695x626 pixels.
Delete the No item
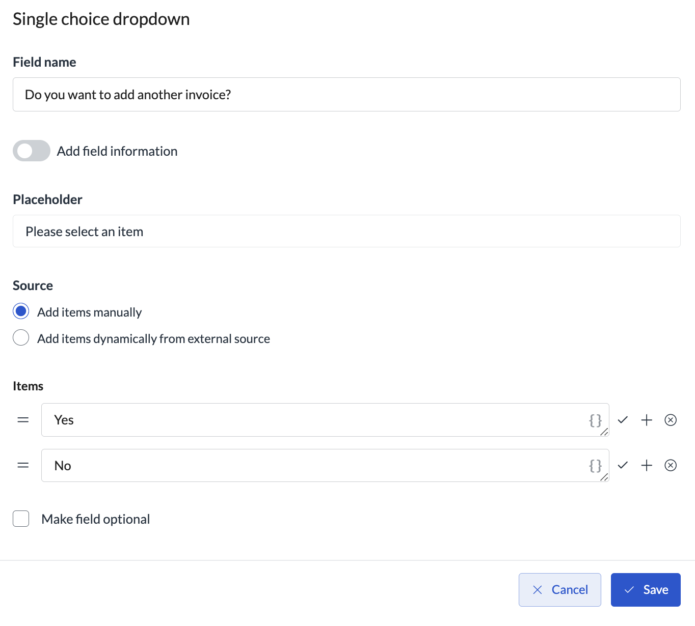(671, 465)
